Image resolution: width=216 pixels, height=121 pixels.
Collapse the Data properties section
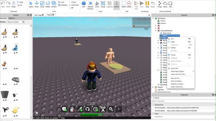[x=154, y=114]
